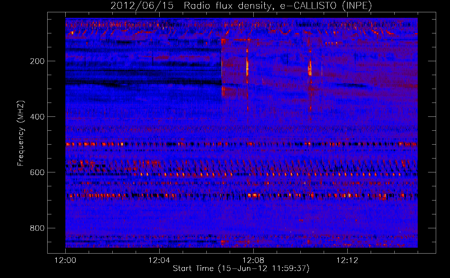Screen dimensions: 450x278
Task: Click the 12:12 time tick label
Action: point(347,260)
